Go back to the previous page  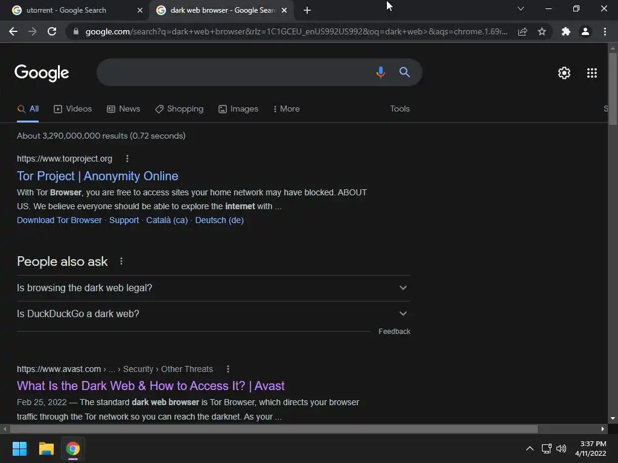[13, 31]
